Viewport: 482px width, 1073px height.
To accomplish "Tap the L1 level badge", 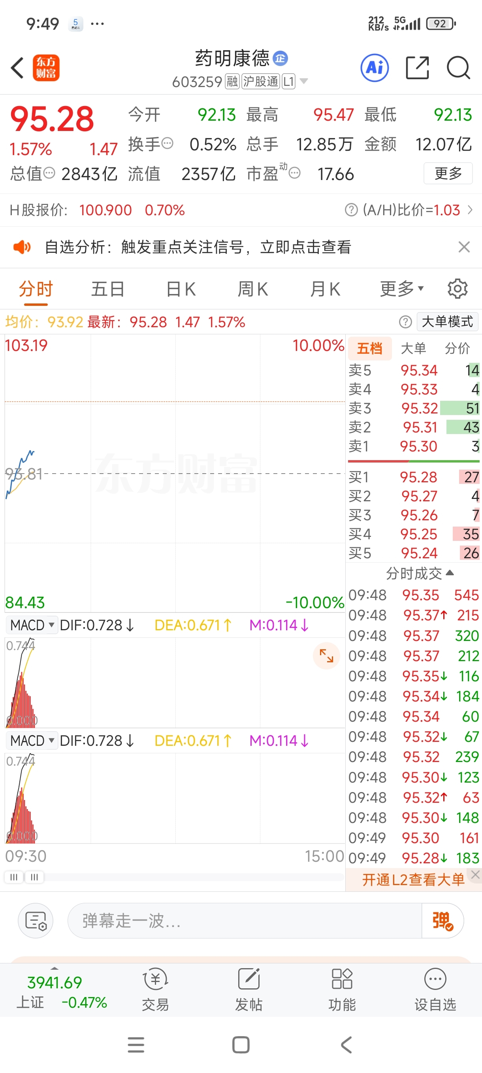I will 289,81.
